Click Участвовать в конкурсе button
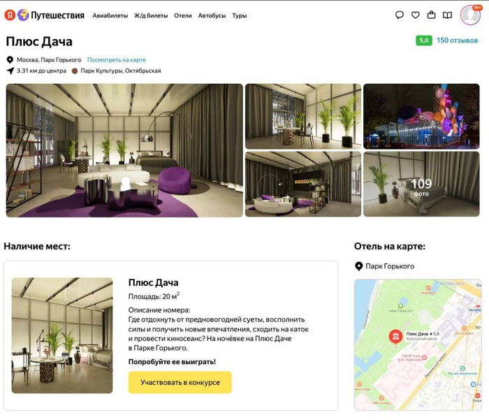489x420 pixels. click(180, 382)
